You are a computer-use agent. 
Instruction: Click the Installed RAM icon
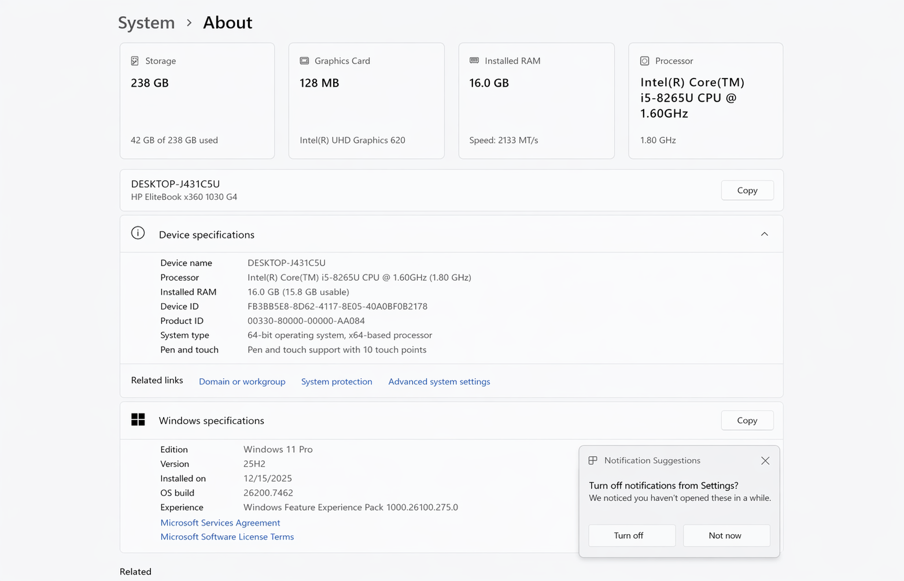pos(474,61)
